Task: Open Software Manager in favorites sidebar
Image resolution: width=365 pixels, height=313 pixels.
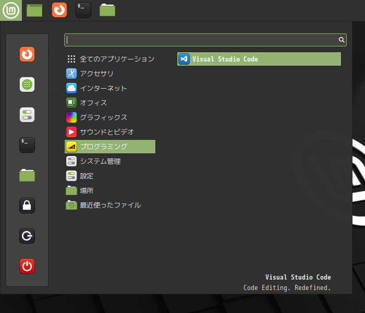Action: 27,85
